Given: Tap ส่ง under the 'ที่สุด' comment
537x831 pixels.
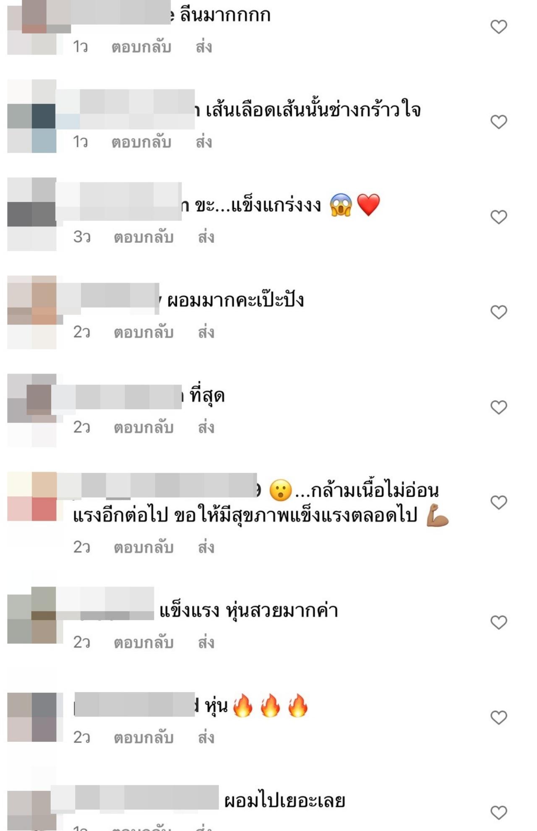Looking at the screenshot, I should click(206, 428).
